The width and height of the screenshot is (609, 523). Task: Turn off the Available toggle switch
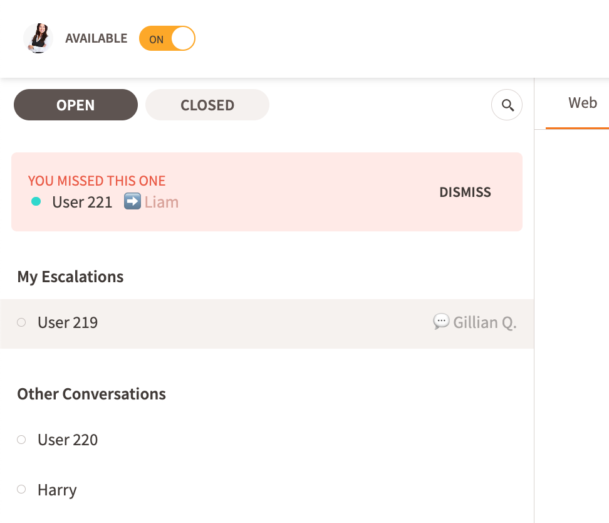tap(167, 39)
